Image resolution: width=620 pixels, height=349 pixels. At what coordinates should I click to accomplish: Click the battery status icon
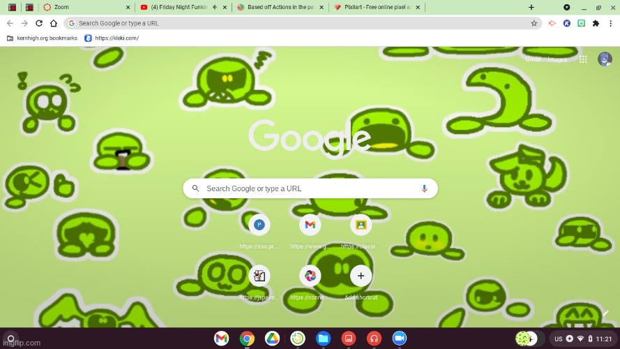(x=590, y=339)
